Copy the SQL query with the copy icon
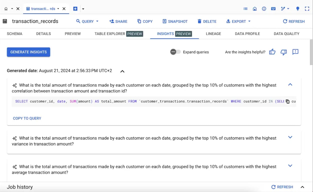313x192 pixels. [288, 101]
